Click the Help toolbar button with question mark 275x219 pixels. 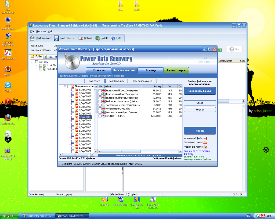coord(116,38)
